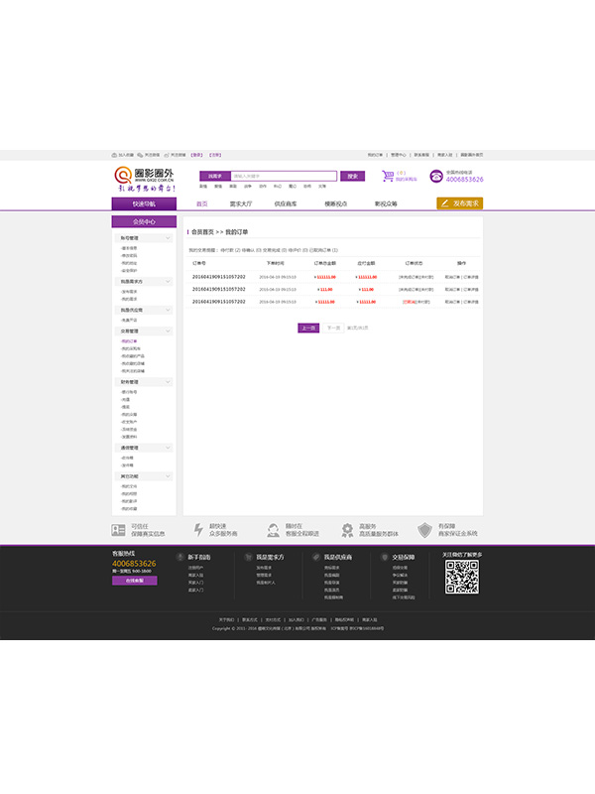Open 加入我们 link in footer bottom row

point(296,619)
